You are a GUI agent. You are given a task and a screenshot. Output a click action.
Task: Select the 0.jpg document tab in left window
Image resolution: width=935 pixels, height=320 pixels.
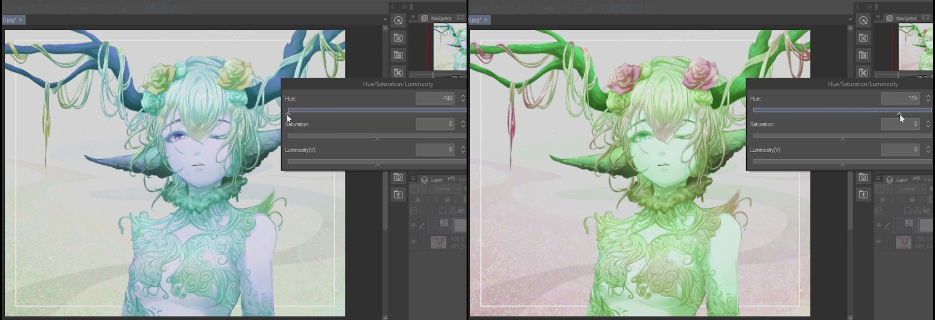[13, 20]
